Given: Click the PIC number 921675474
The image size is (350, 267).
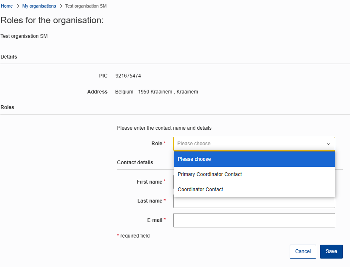Looking at the screenshot, I should pos(128,76).
